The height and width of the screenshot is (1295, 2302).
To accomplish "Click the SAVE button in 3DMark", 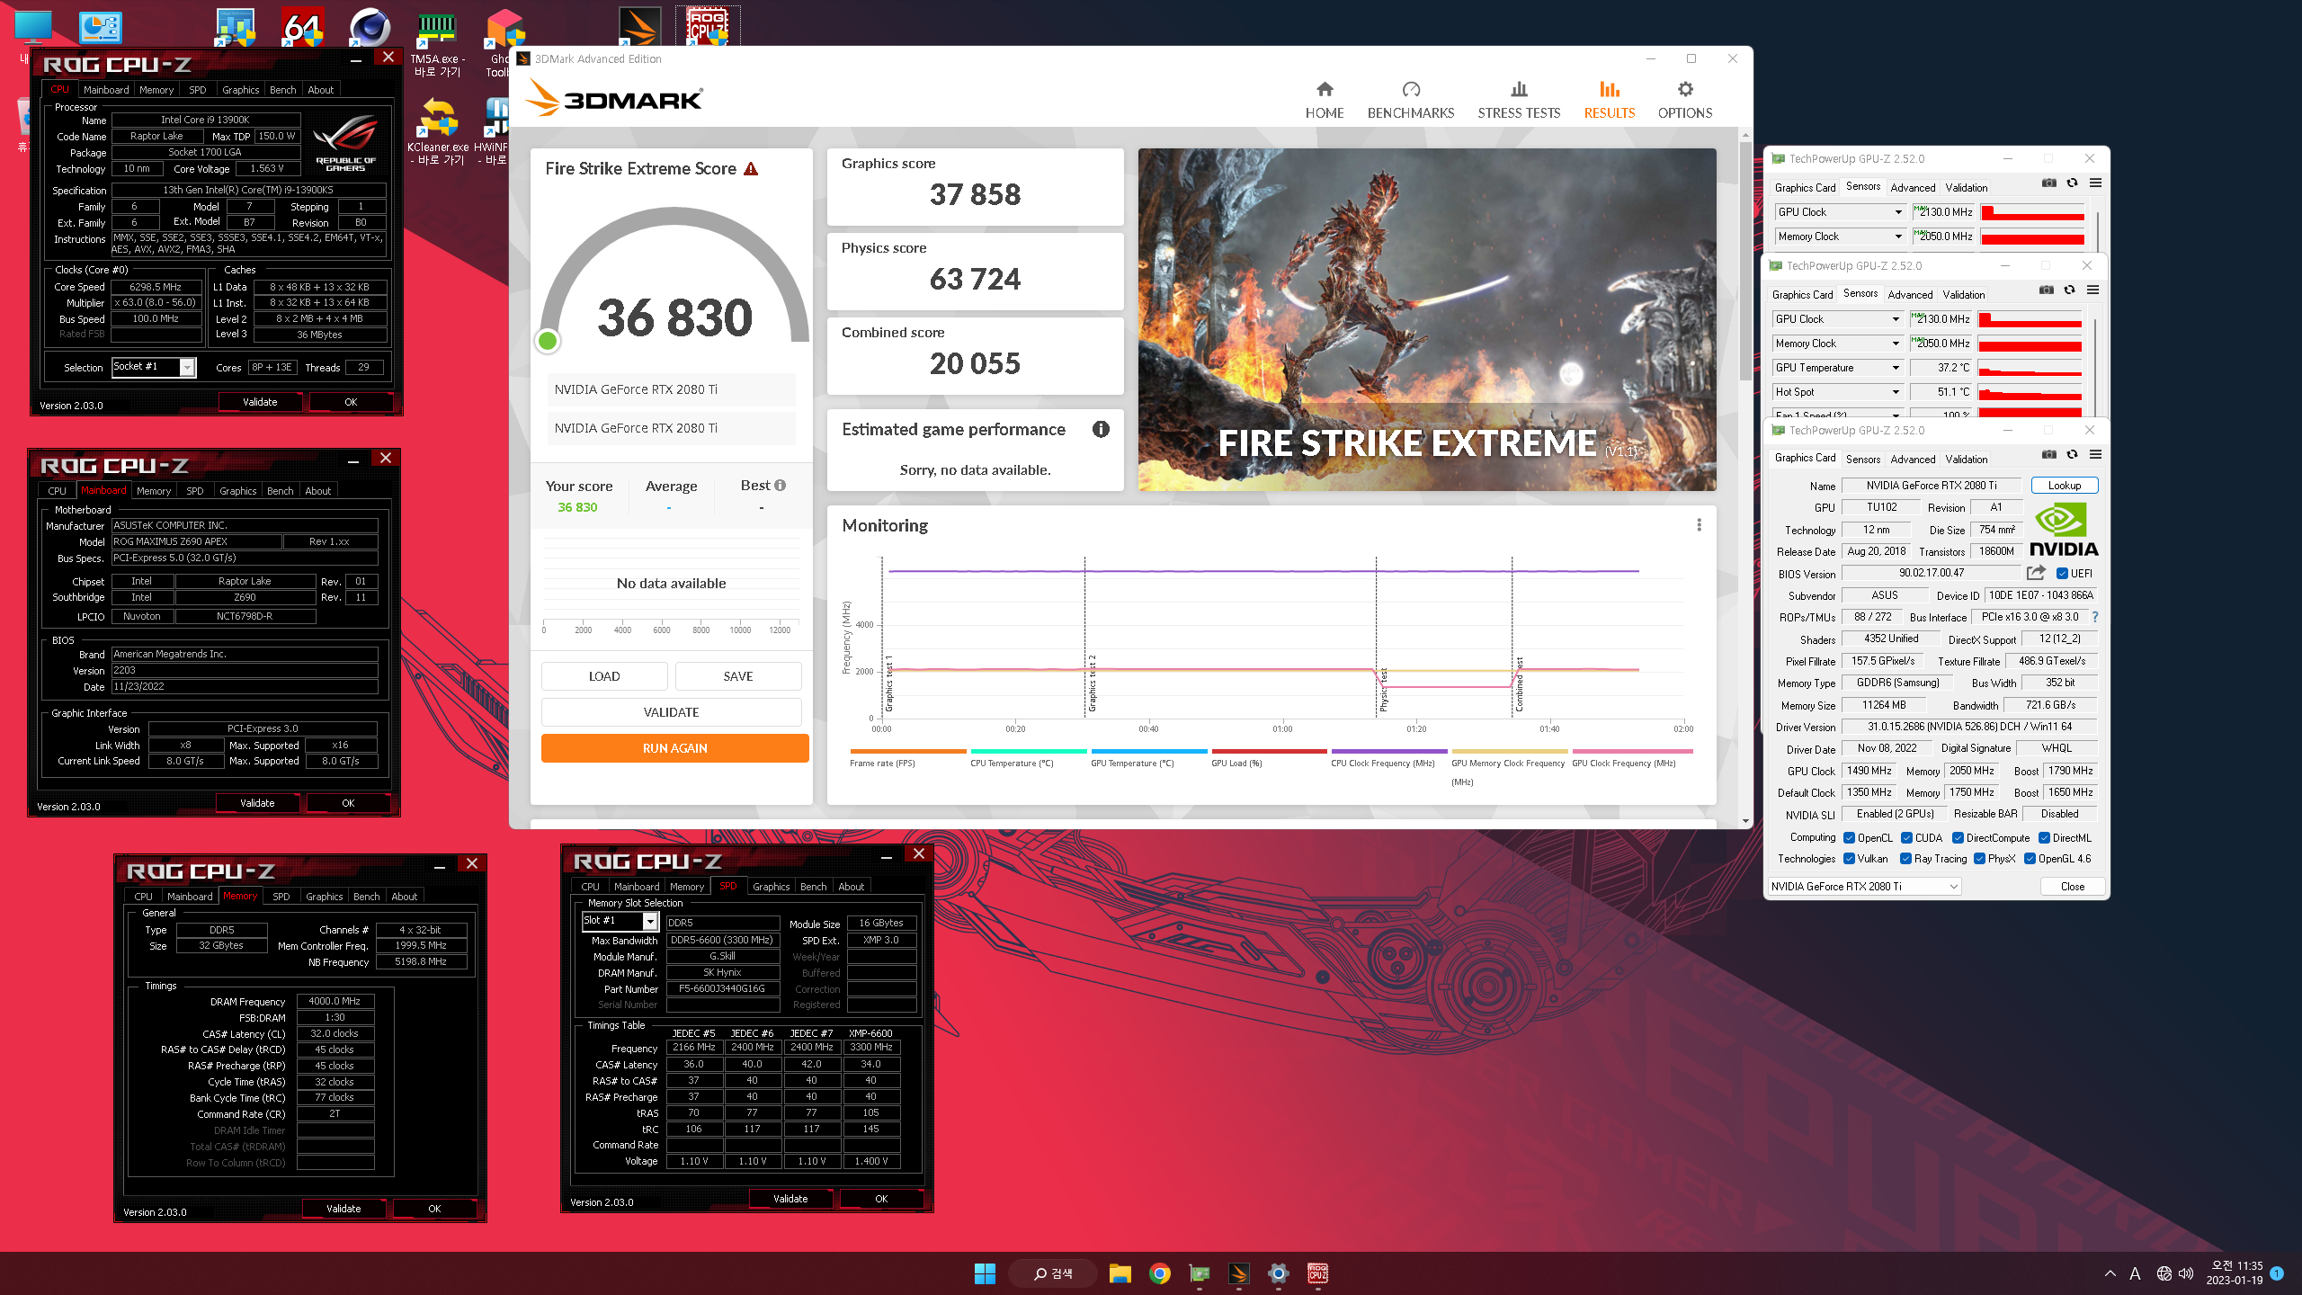I will 738,676.
